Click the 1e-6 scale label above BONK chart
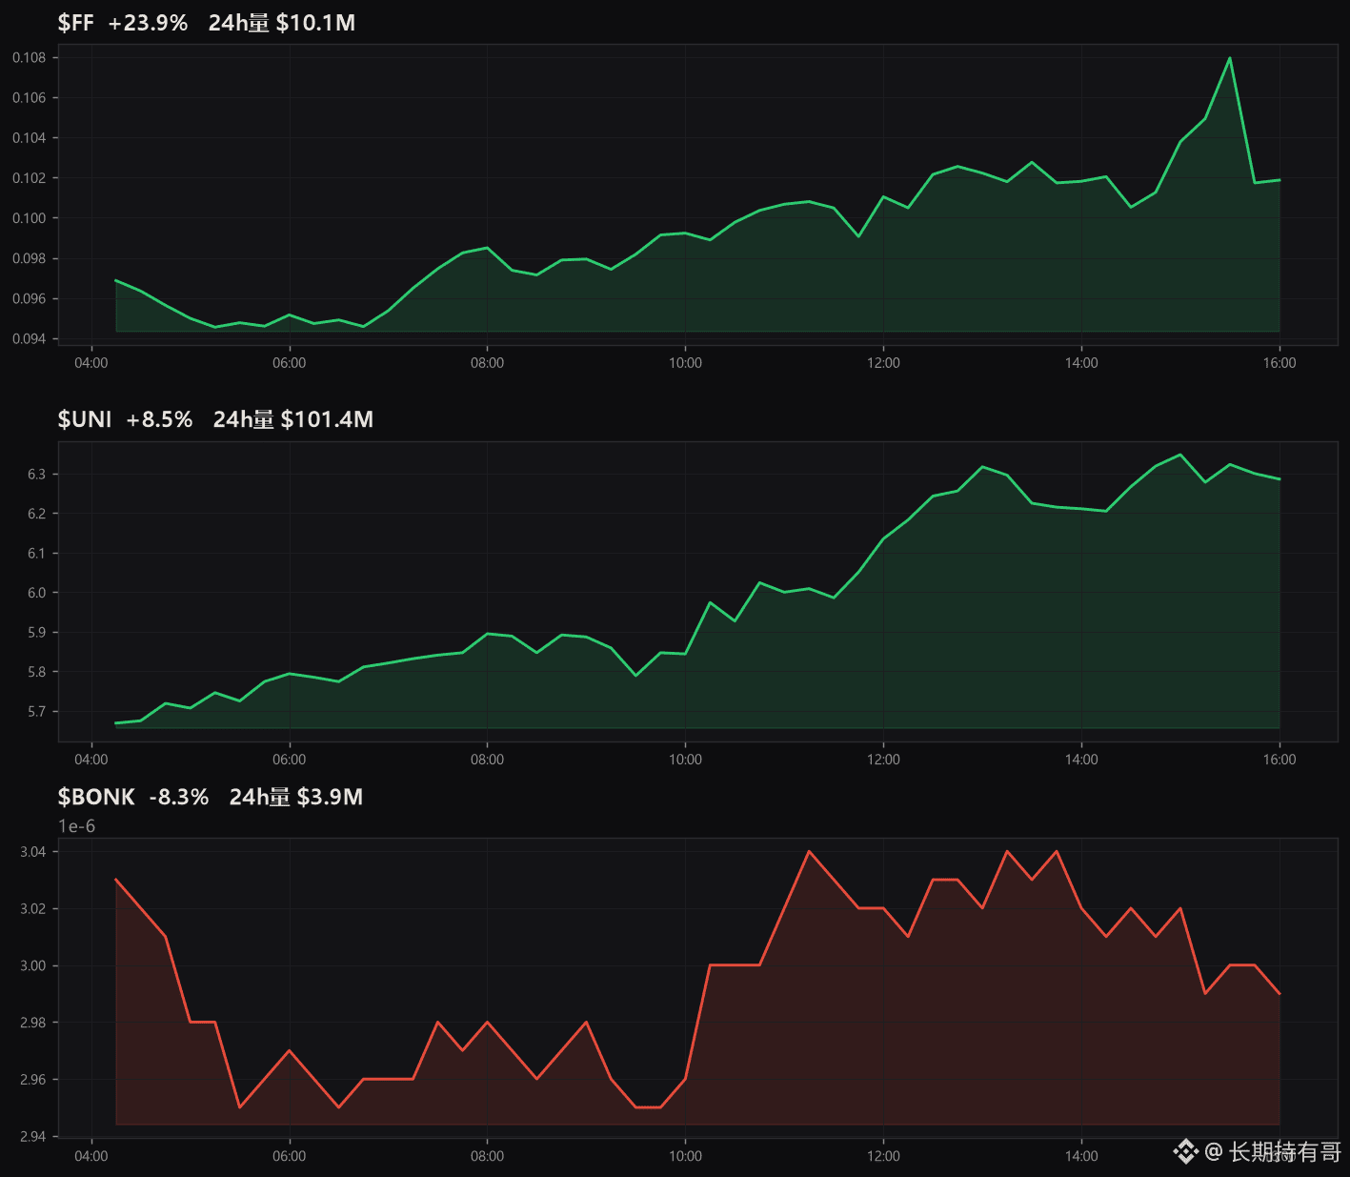This screenshot has width=1350, height=1177. pyautogui.click(x=76, y=826)
